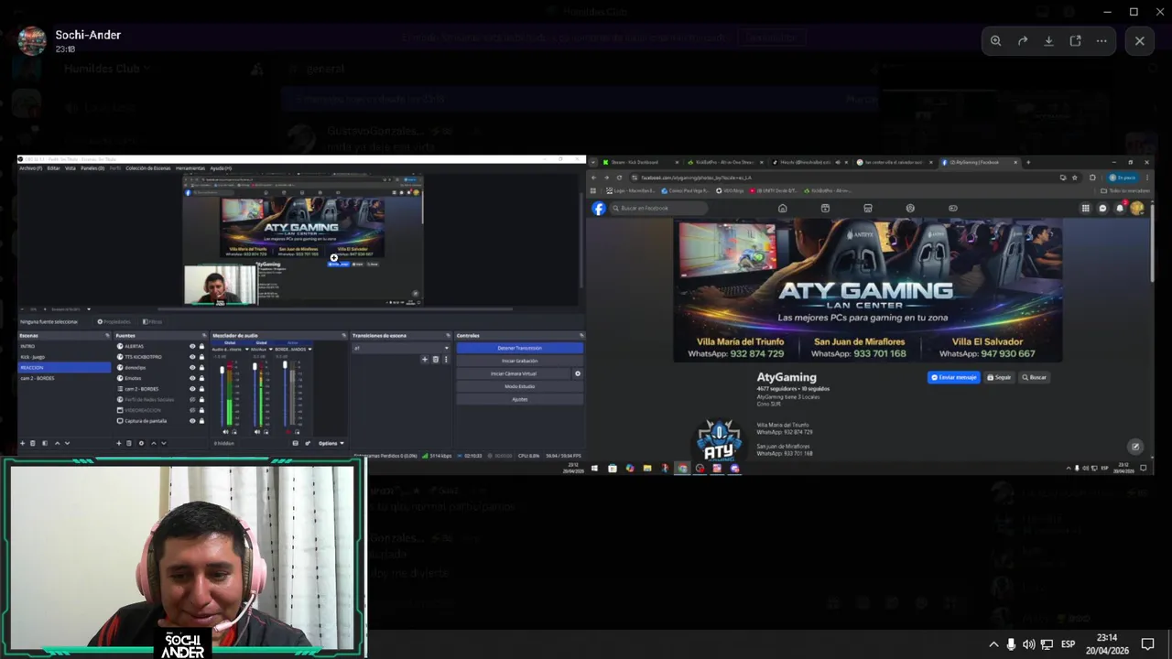Click Facebook home icon in top navigation
The width and height of the screenshot is (1172, 659).
pyautogui.click(x=782, y=208)
